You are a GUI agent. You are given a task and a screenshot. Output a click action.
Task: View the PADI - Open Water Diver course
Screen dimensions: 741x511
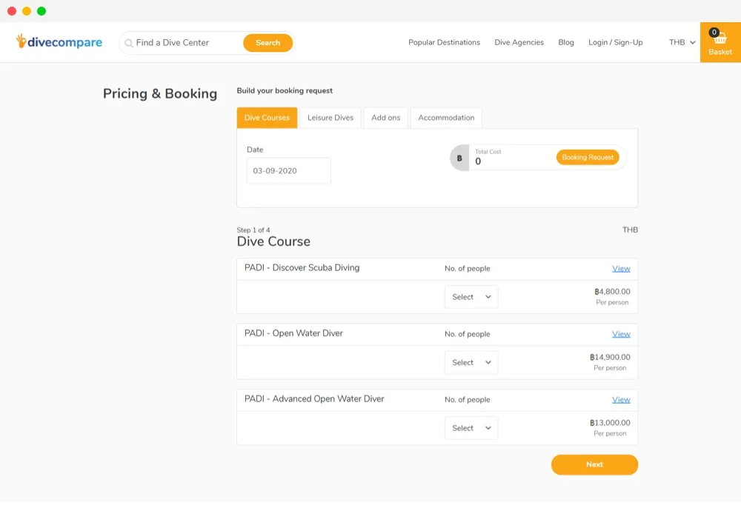[621, 334]
